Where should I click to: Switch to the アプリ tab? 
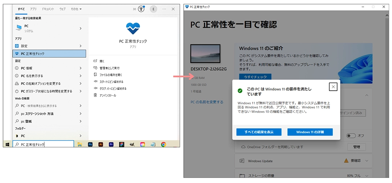click(33, 9)
